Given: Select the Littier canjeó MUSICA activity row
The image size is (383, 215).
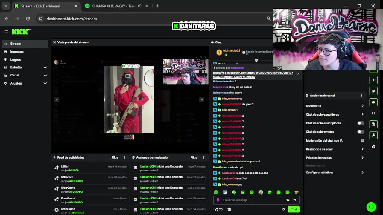Looking at the screenshot, I should point(91,168).
